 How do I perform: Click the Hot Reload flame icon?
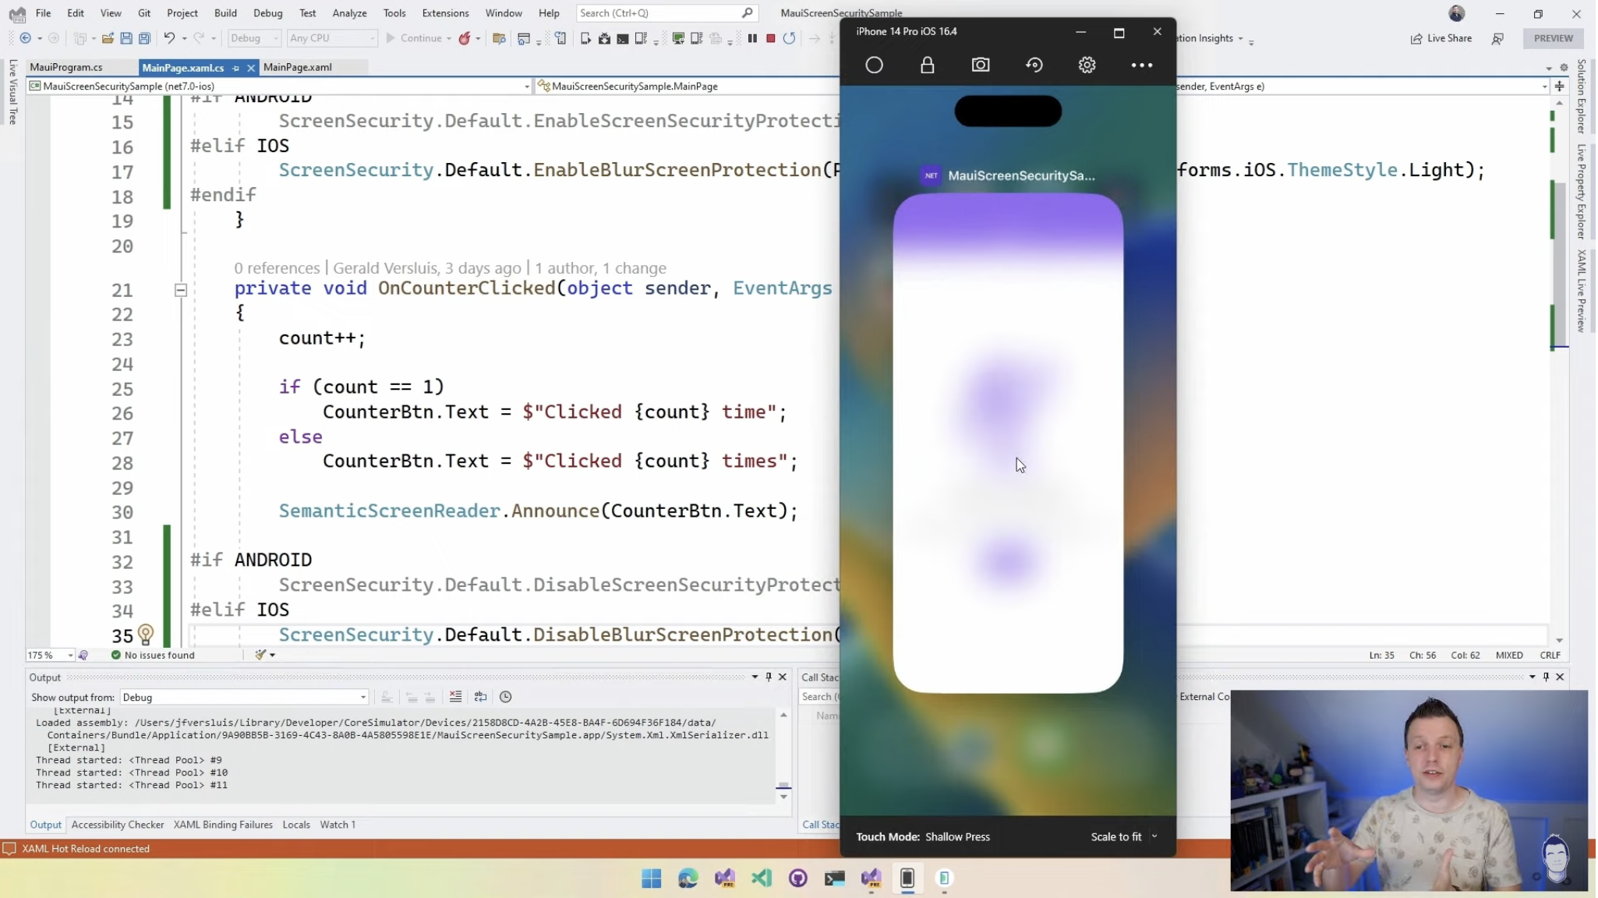click(x=465, y=38)
